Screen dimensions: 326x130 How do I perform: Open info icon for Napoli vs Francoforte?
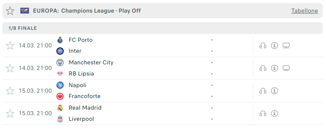point(274,91)
